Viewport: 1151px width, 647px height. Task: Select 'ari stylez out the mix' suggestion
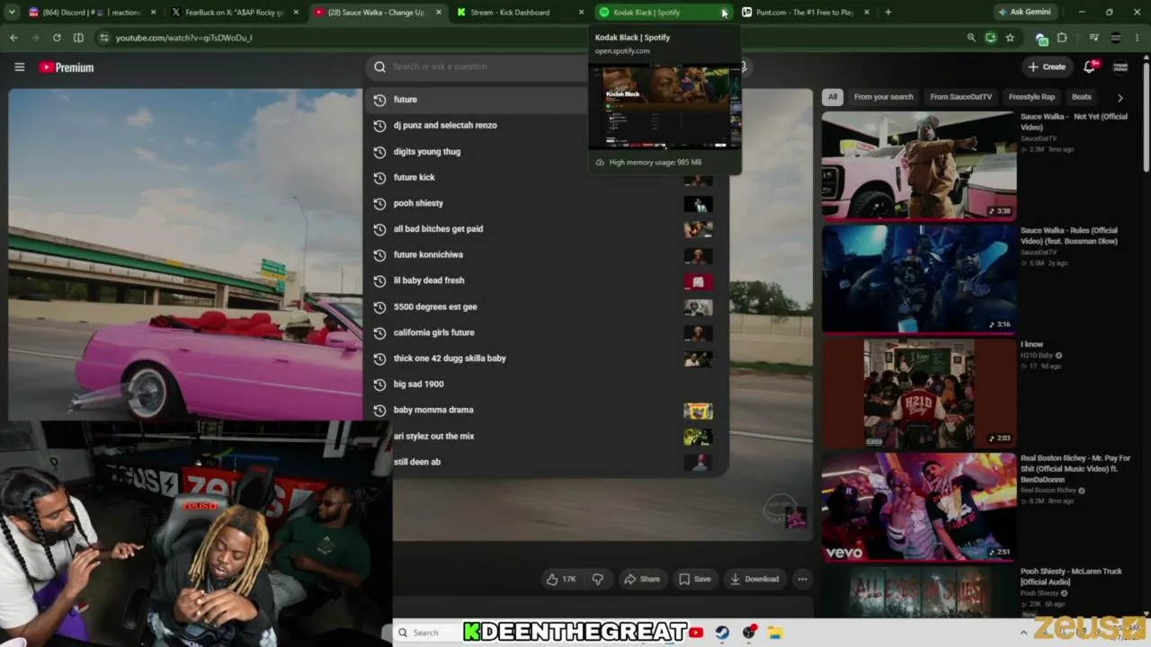point(546,436)
